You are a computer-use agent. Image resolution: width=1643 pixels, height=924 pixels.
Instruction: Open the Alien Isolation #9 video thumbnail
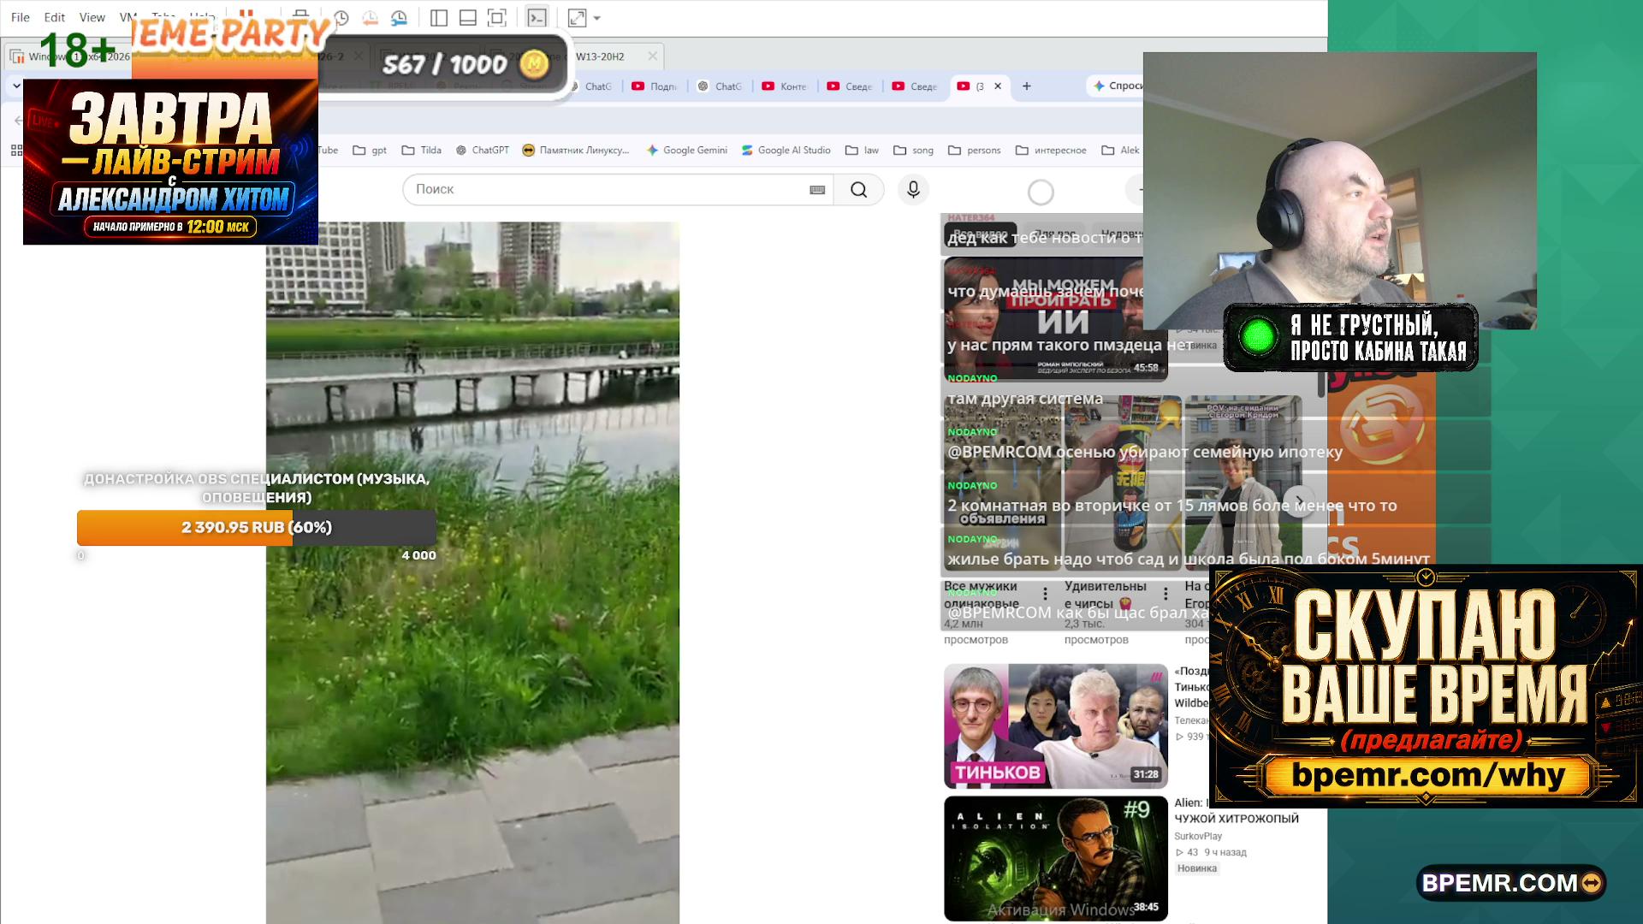[1056, 859]
